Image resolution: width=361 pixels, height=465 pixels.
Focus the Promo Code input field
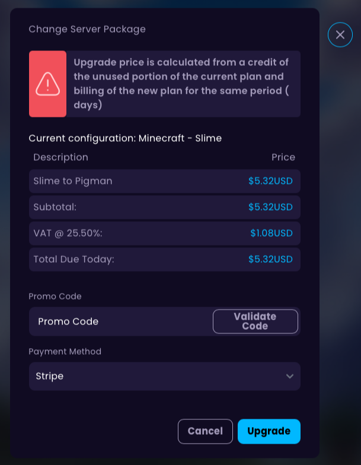pos(121,321)
